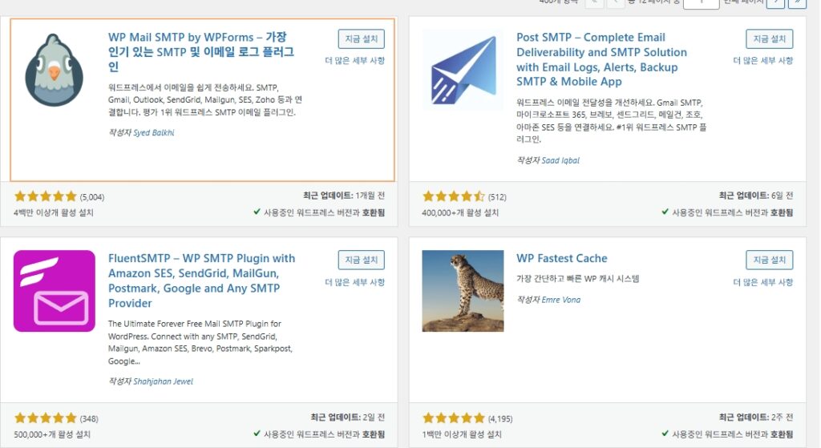
Task: Click '400,000+개 활성 설치' text
Action: [460, 212]
